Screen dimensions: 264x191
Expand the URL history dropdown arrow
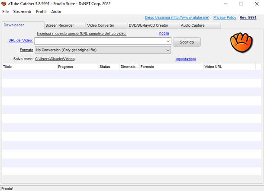pos(168,41)
